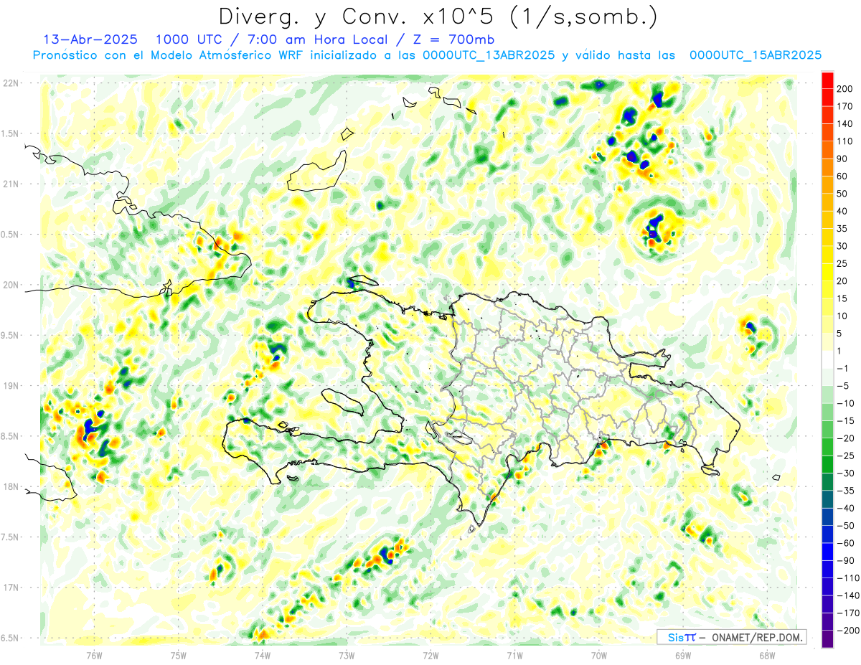Click the '19N' latitude label
The image size is (861, 665).
[x=11, y=386]
